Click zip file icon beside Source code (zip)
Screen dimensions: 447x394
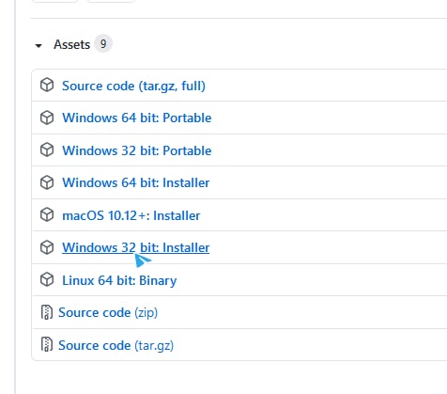click(47, 312)
